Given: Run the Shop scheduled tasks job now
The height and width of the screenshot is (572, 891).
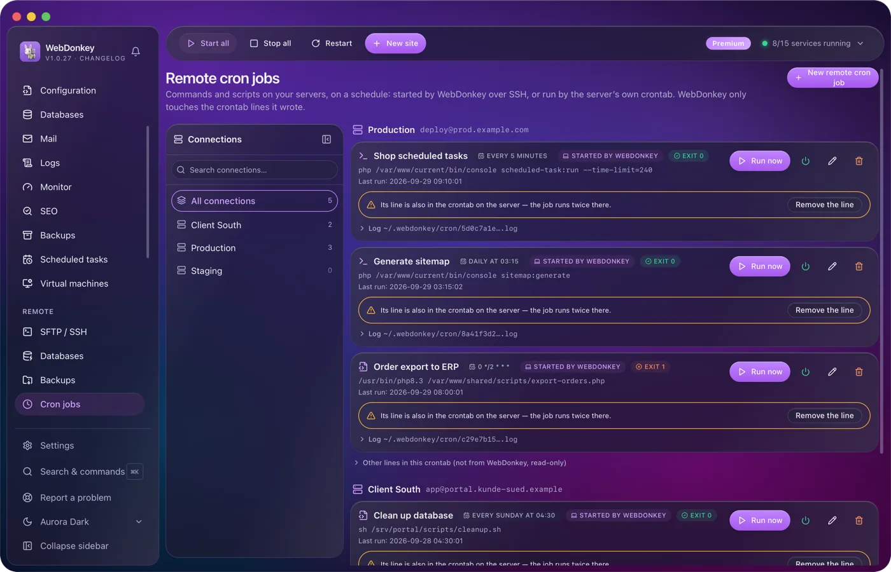Looking at the screenshot, I should 760,161.
